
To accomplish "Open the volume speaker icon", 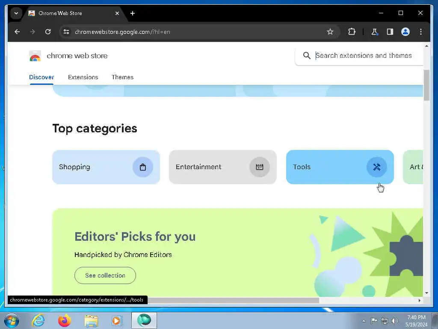I will click(395, 321).
